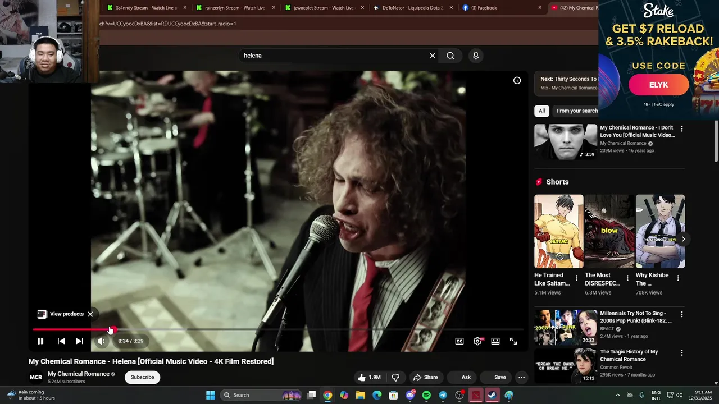Open Why Kishibe short thumbnail
Screen dimensions: 719x404
coord(660,231)
